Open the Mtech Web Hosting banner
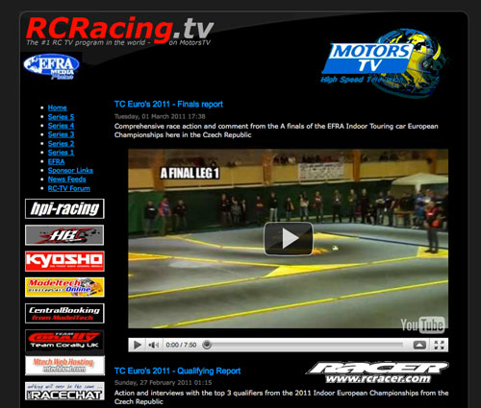The height and width of the screenshot is (408, 481). pyautogui.click(x=64, y=366)
